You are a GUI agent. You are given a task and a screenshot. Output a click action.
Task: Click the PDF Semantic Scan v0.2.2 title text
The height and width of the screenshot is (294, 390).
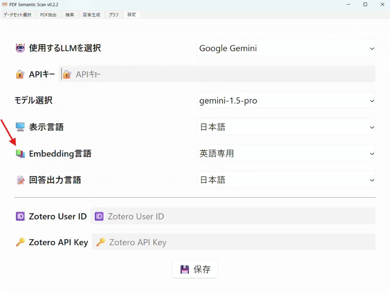pos(34,4)
